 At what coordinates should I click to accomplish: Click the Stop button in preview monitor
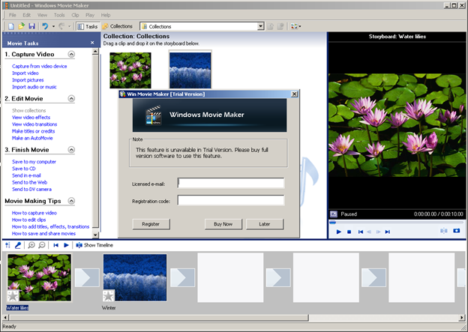click(x=349, y=232)
